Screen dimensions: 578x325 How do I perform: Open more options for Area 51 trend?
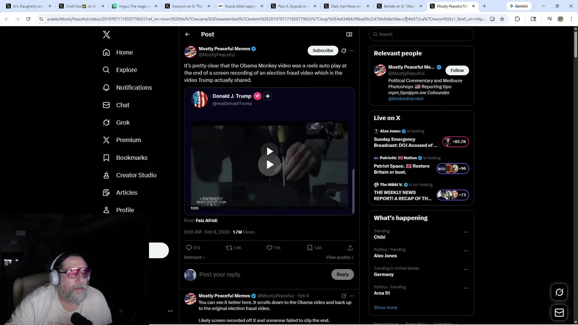click(466, 288)
